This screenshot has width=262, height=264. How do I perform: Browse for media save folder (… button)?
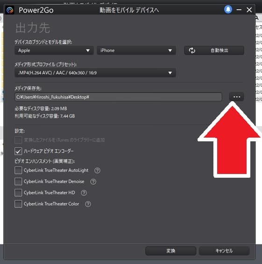[236, 97]
